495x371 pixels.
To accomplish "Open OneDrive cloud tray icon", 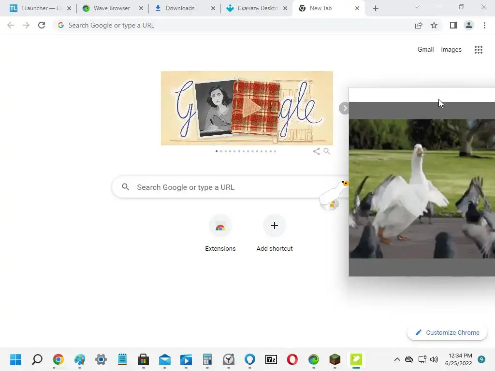I will (x=409, y=359).
